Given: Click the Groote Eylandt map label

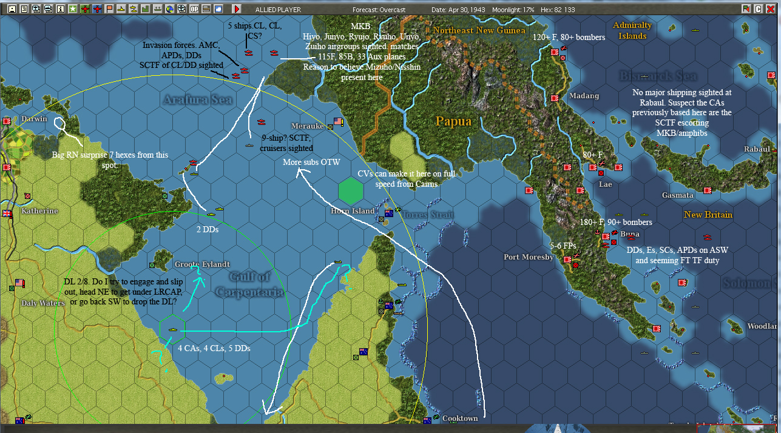Looking at the screenshot, I should [202, 264].
